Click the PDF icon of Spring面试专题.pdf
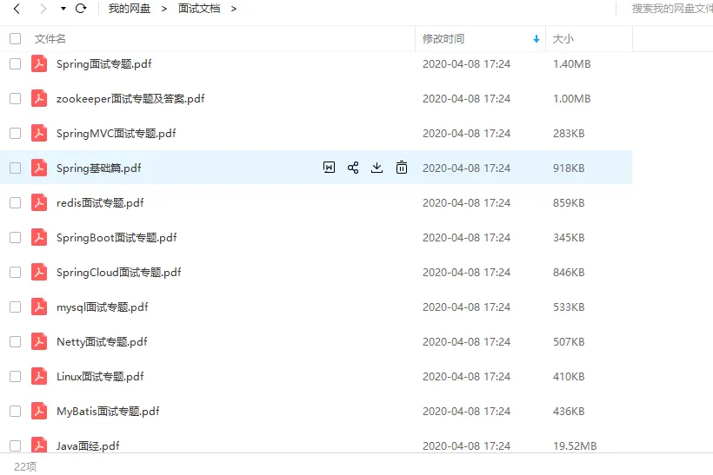This screenshot has height=475, width=713. tap(39, 63)
